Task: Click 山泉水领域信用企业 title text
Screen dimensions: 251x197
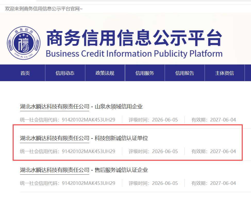Action: (x=119, y=107)
